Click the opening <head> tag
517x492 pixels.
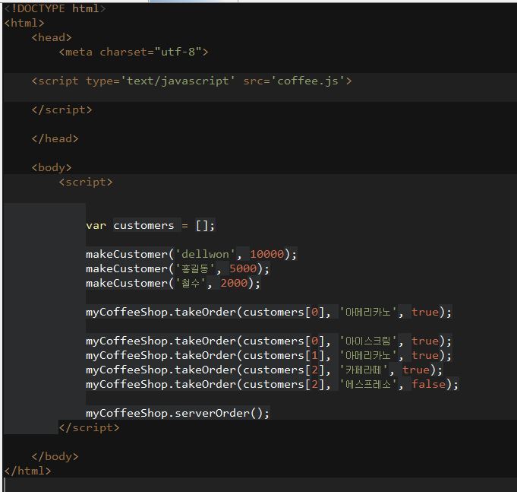click(52, 38)
